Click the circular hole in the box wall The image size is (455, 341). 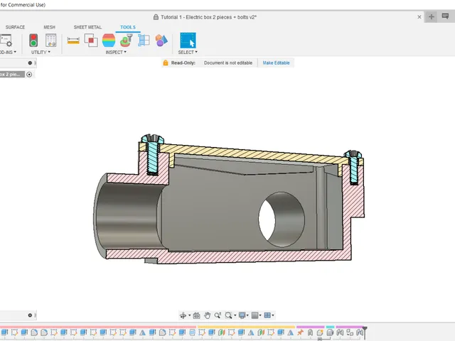pyautogui.click(x=281, y=220)
